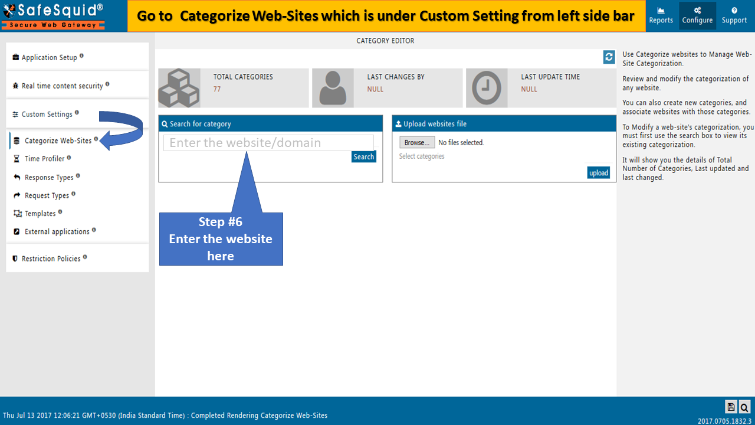Screen dimensions: 755x425
Task: Click the info icon beside Application Setup
Action: click(x=81, y=56)
